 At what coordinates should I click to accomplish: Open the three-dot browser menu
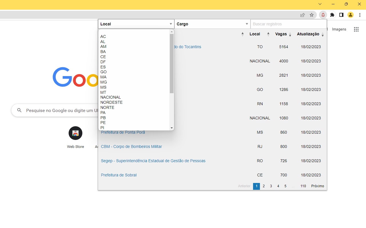[360, 15]
